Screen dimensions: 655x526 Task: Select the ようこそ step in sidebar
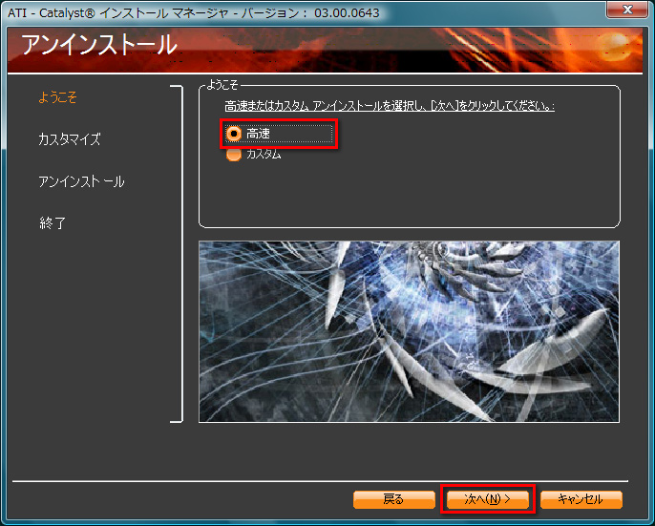pos(57,97)
